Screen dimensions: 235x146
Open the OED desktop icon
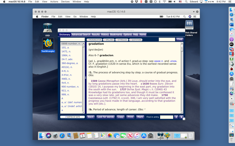click(48, 29)
